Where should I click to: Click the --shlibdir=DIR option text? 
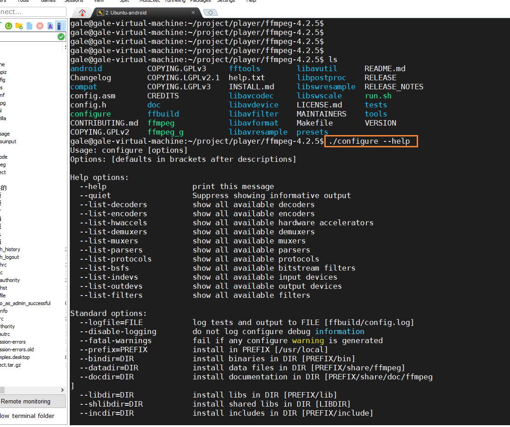(x=111, y=404)
